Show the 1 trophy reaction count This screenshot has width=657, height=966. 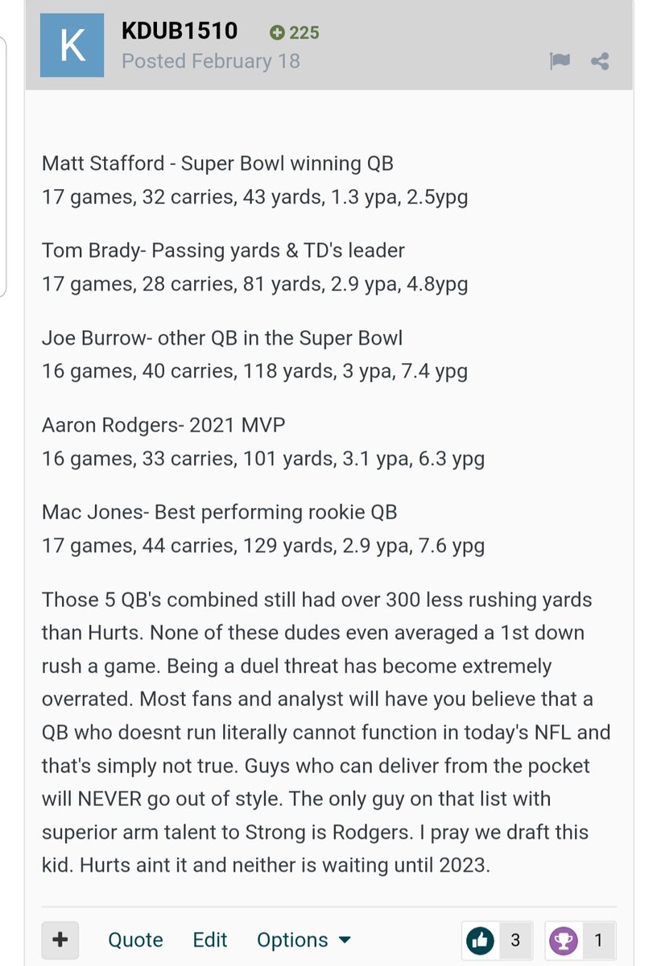(597, 939)
